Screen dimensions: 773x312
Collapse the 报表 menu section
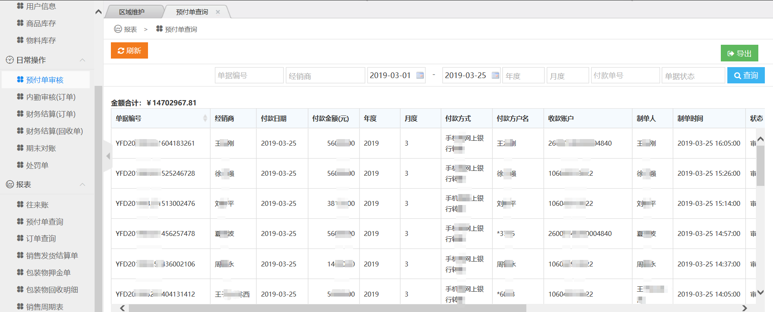click(82, 185)
